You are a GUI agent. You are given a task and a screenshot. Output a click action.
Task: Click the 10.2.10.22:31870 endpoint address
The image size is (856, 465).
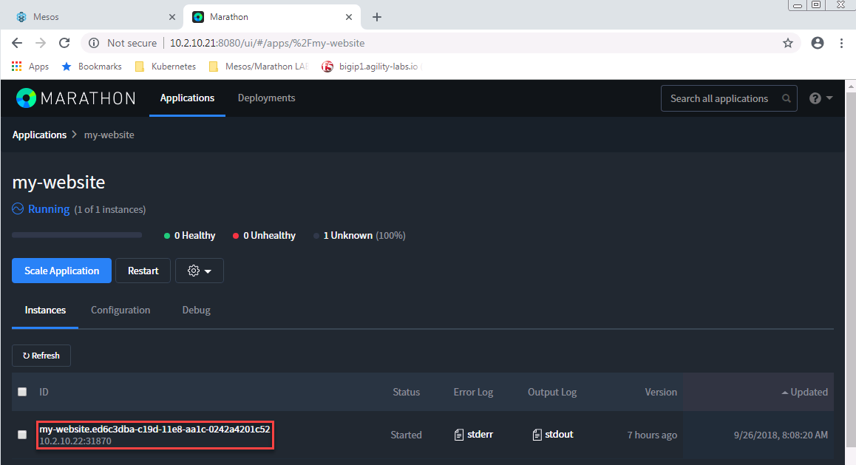coord(75,441)
